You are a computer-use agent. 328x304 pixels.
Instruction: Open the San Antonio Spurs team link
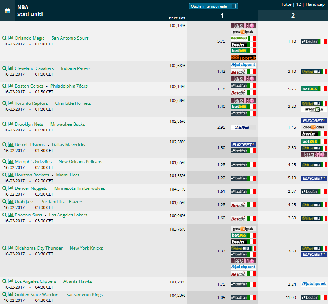pos(70,38)
